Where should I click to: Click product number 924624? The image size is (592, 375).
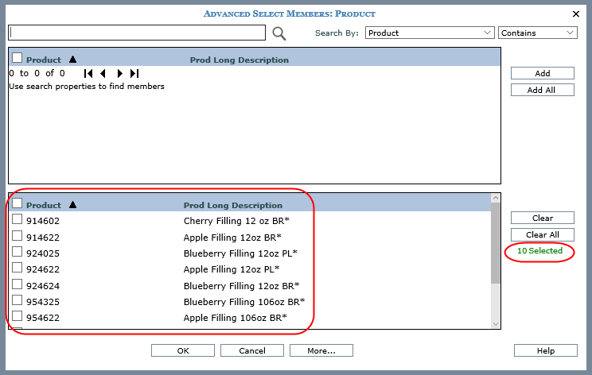(x=43, y=286)
